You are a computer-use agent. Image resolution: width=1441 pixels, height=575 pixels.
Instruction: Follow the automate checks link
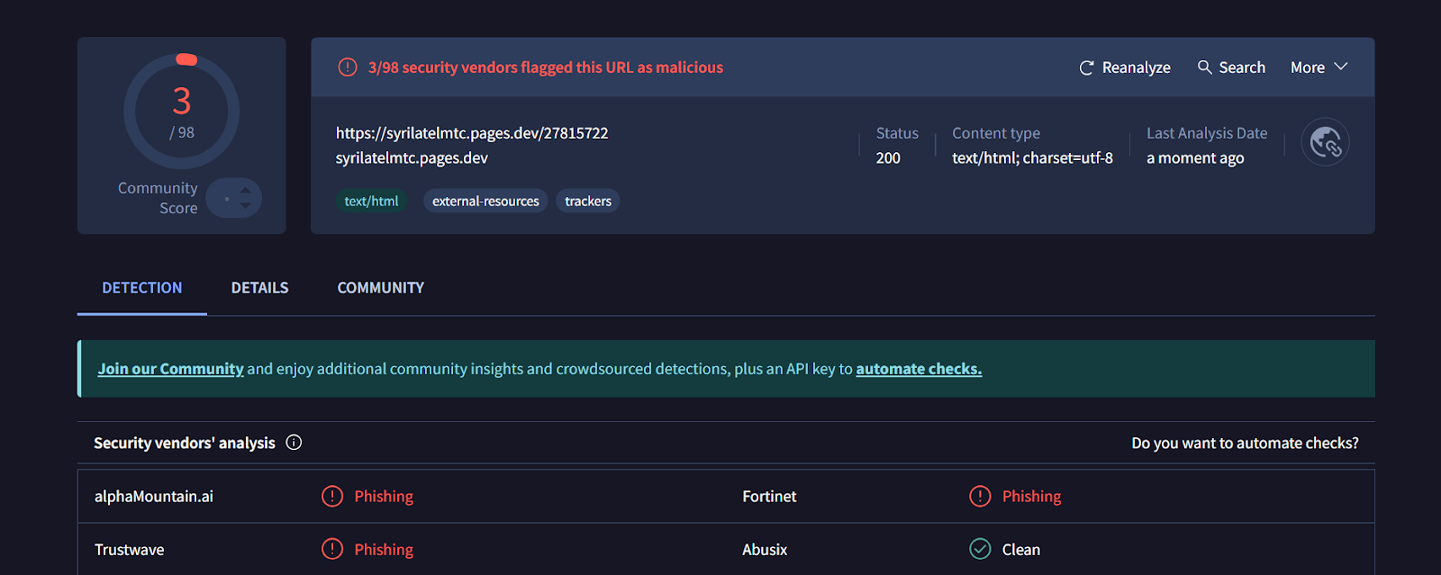(919, 369)
